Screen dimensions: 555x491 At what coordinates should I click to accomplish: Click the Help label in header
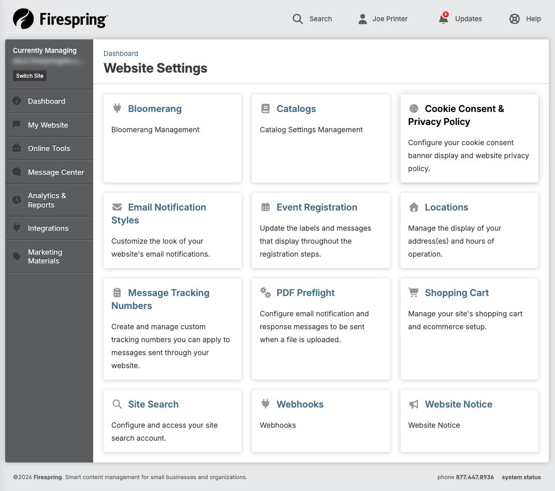click(533, 19)
